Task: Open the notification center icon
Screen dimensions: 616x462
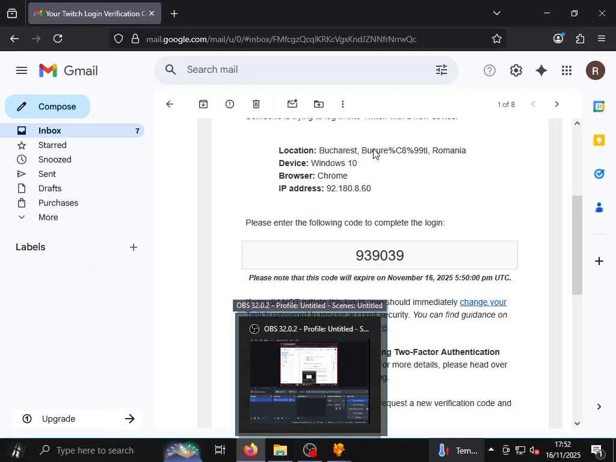Action: tap(597, 451)
